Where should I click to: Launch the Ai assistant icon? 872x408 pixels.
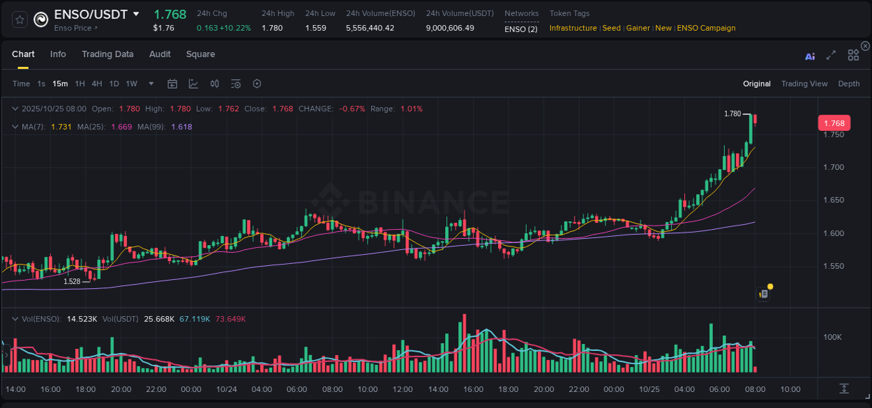pyautogui.click(x=809, y=56)
